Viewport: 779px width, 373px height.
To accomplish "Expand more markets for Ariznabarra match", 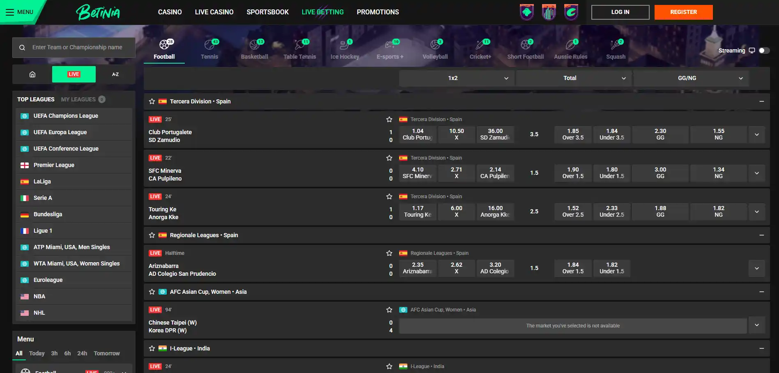I will 757,268.
